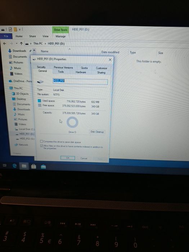Enable Compress this drive checkbox

(42, 141)
